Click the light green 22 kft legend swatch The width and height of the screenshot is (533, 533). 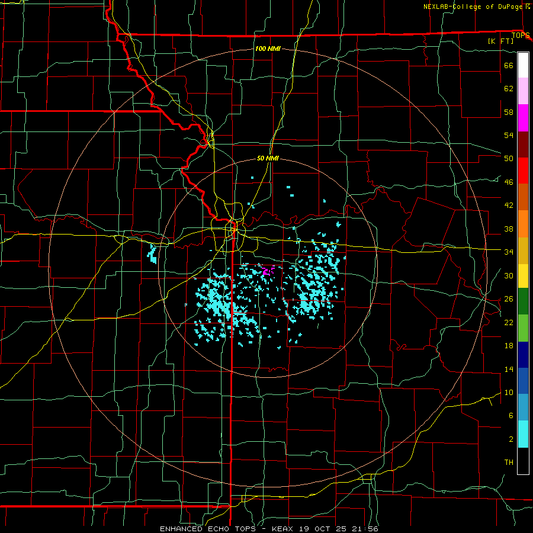click(x=523, y=328)
